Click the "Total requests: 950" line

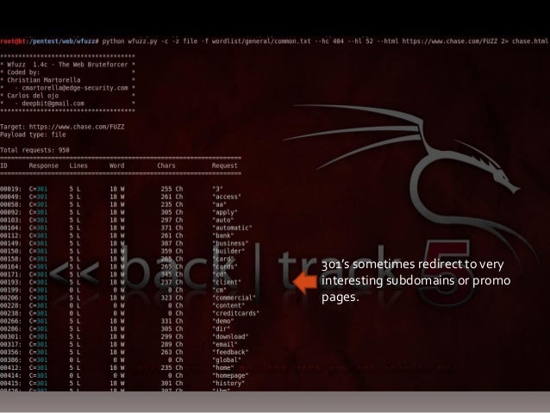pyautogui.click(x=34, y=150)
